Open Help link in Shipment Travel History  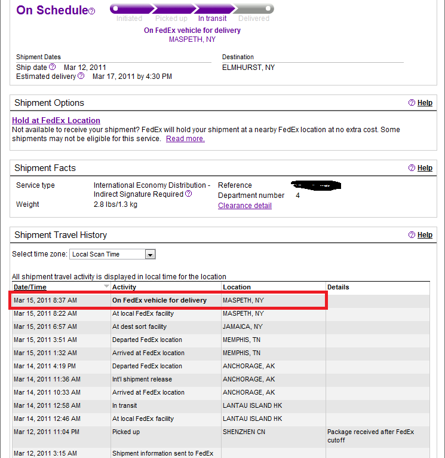pyautogui.click(x=425, y=235)
